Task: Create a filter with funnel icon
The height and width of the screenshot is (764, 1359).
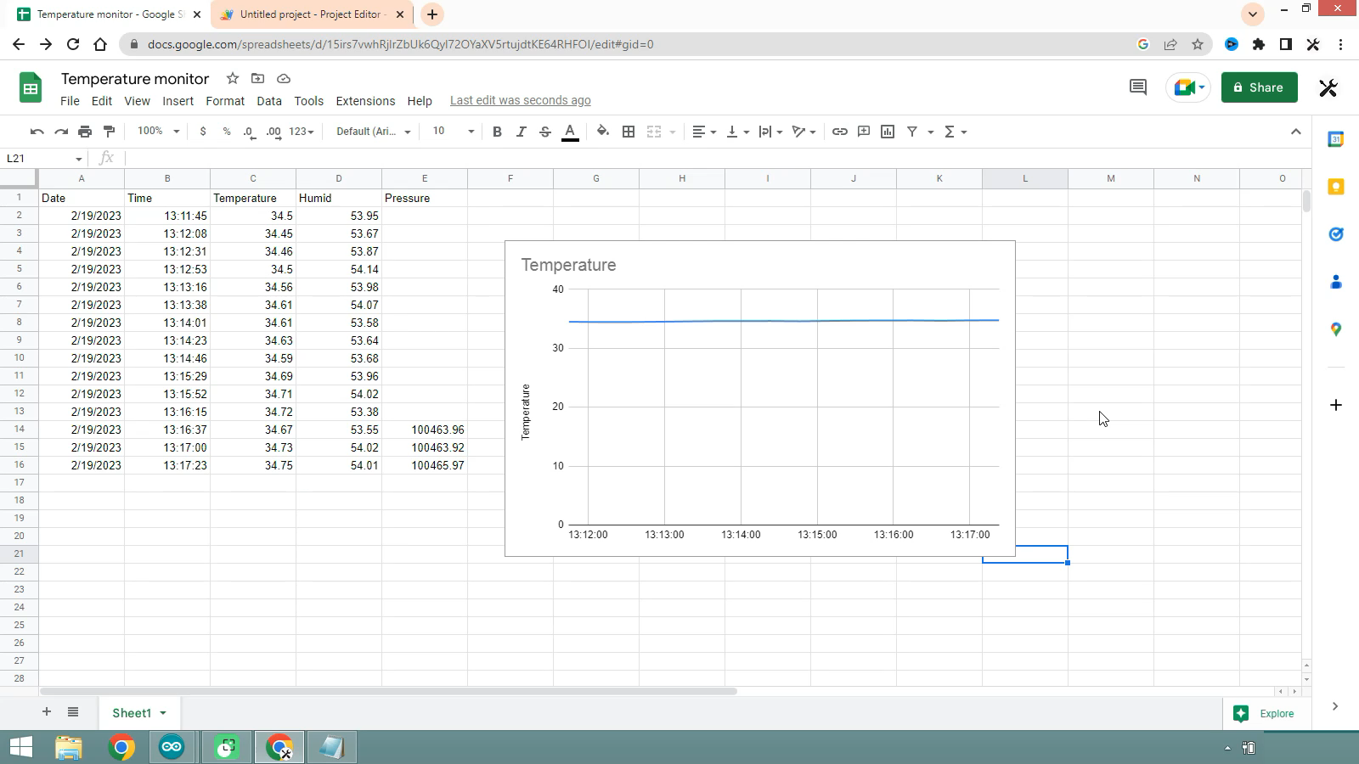Action: coord(912,132)
